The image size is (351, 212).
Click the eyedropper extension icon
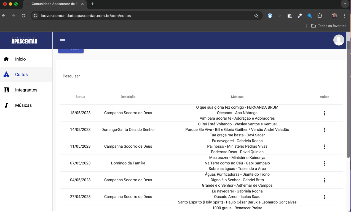(x=300, y=16)
